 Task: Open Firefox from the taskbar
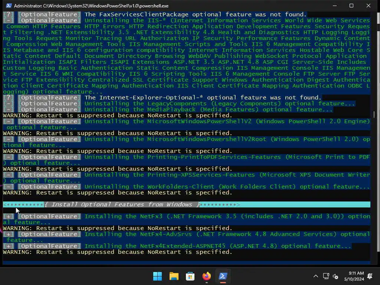point(206,276)
